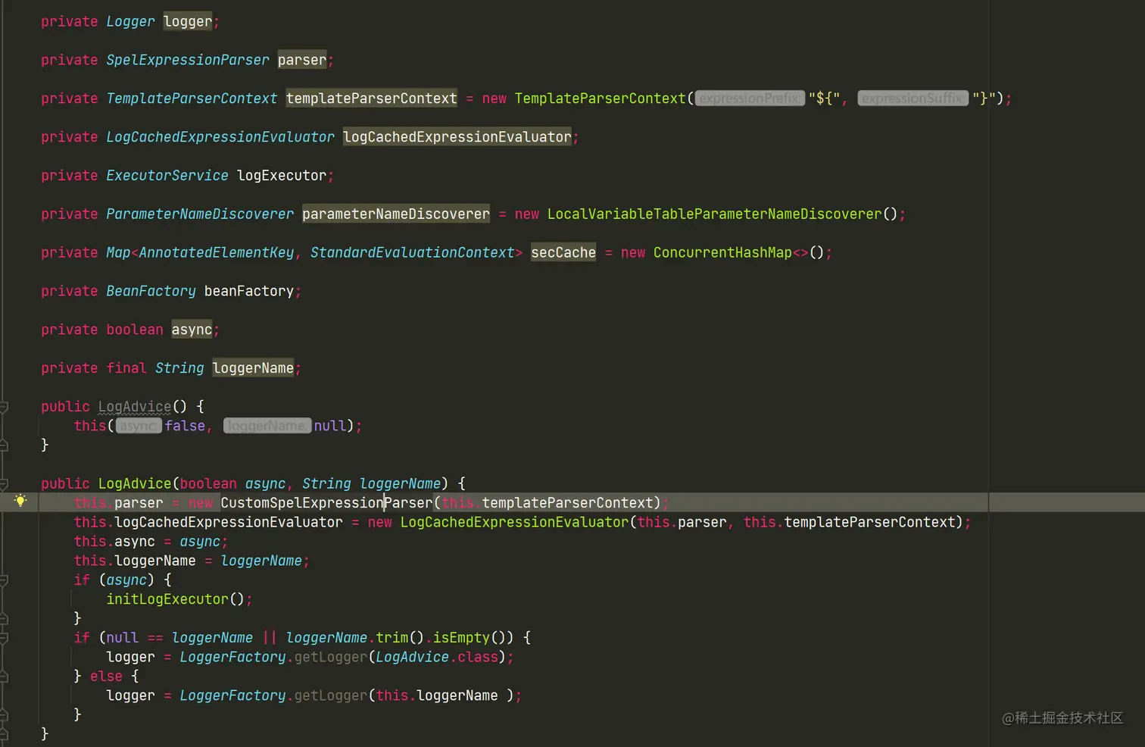This screenshot has width=1145, height=747.
Task: Click 'LocalVariableTableParameterNameDiscoverer' constructor call
Action: 715,214
